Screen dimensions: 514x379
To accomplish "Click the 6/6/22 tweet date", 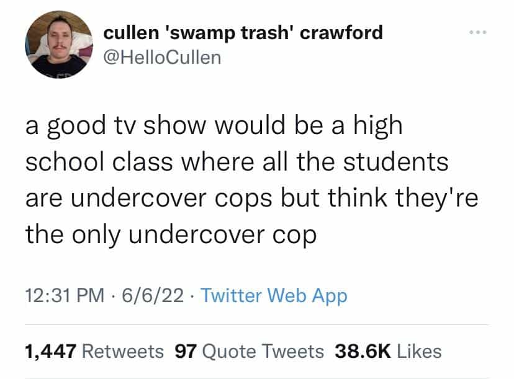I will pos(153,295).
